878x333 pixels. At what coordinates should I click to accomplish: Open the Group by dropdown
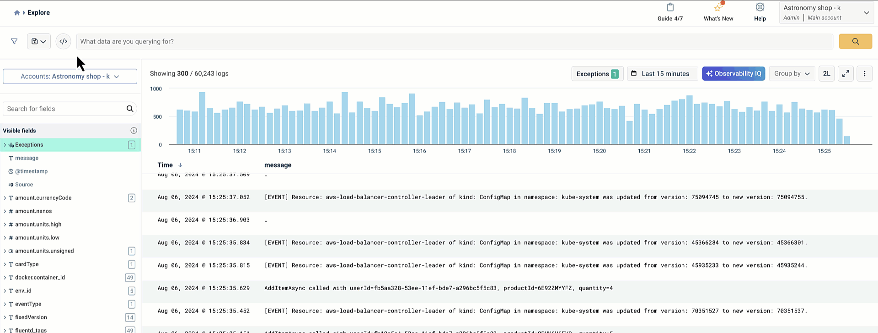point(792,74)
